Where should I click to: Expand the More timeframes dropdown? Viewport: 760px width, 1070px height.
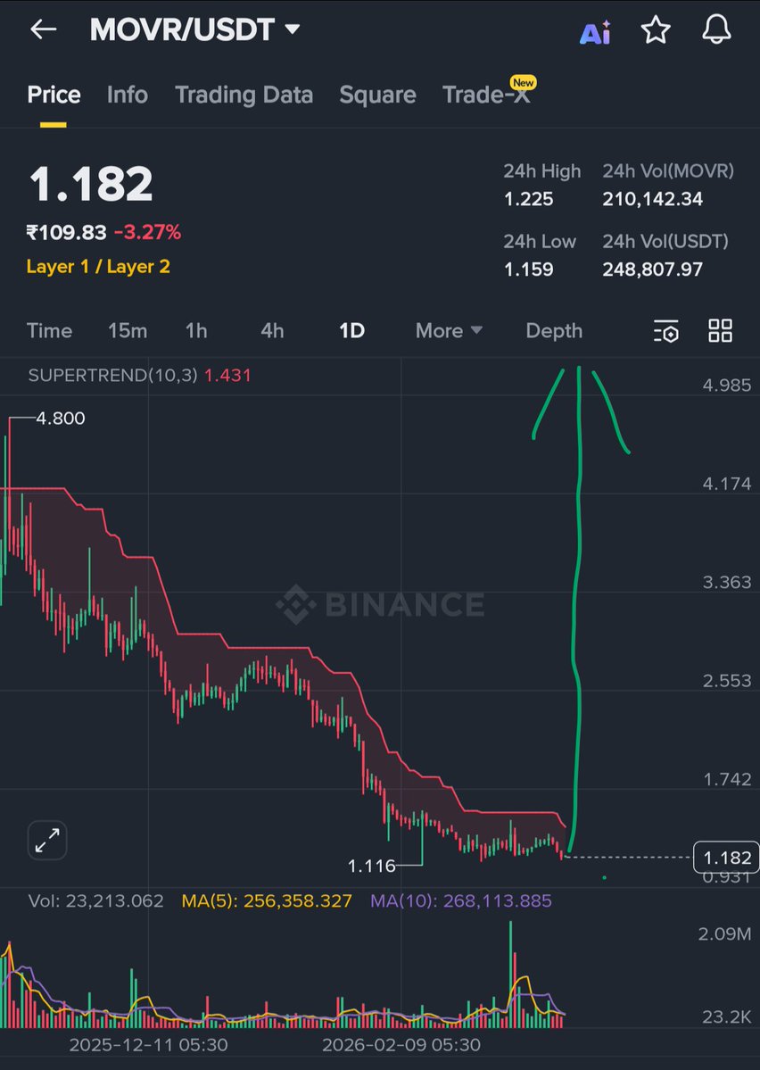tap(449, 331)
